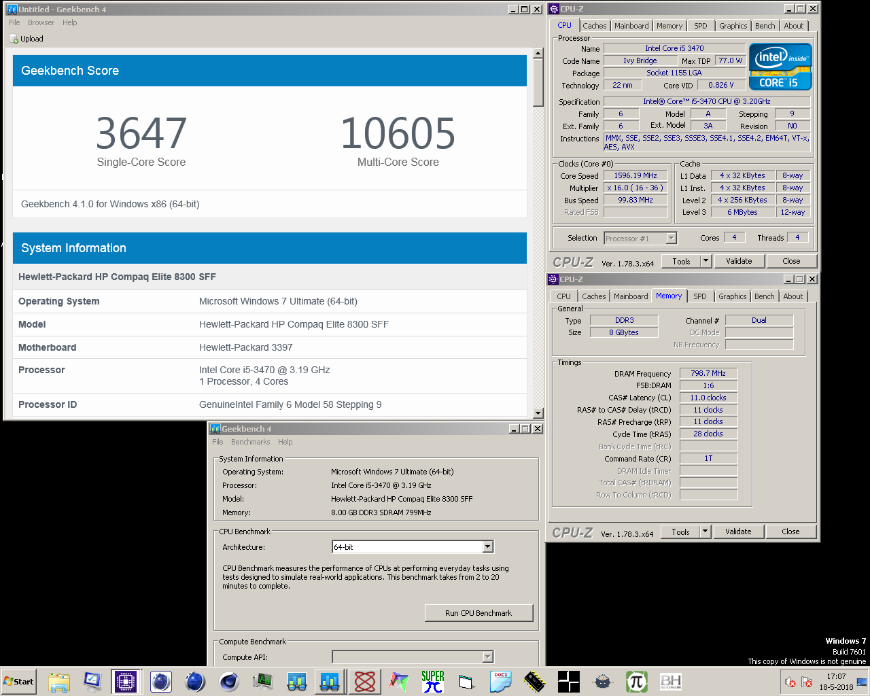Open the colorful triangle taskbar icon
This screenshot has height=696, width=870.
(399, 682)
